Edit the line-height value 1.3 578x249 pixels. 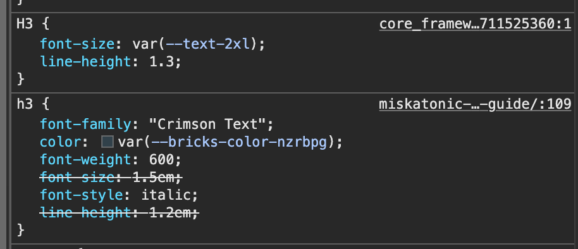[x=161, y=61]
